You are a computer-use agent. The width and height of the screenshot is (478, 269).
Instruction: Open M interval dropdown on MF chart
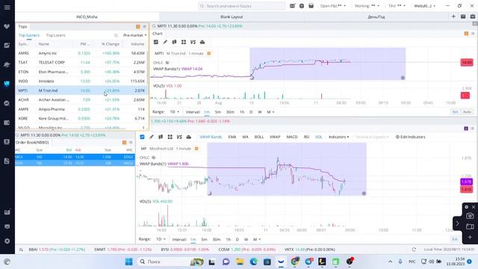click(x=257, y=239)
